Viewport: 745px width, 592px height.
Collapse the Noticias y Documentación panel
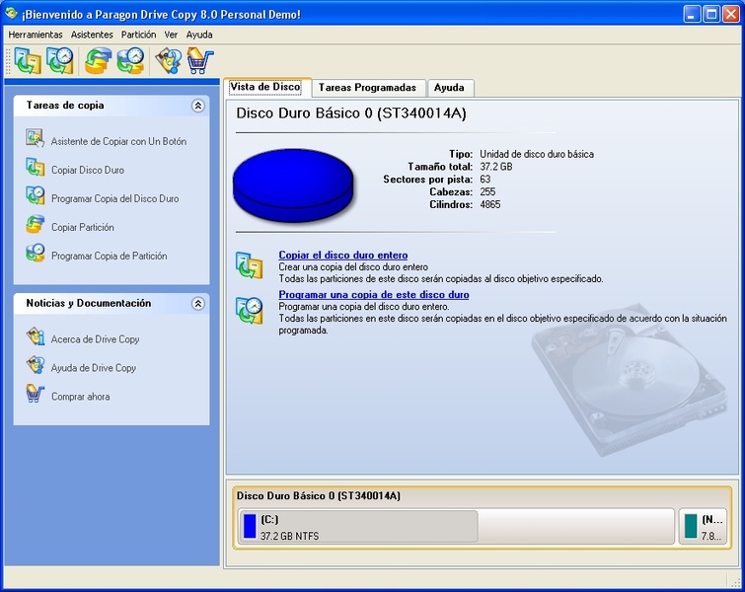(x=198, y=304)
